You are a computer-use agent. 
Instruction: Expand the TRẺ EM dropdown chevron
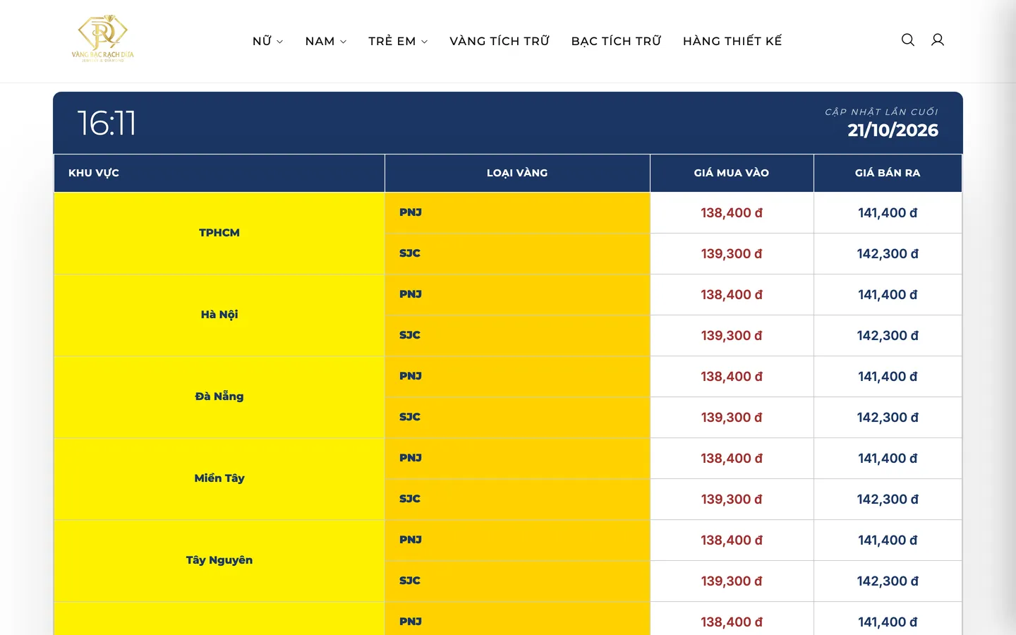[x=425, y=42]
